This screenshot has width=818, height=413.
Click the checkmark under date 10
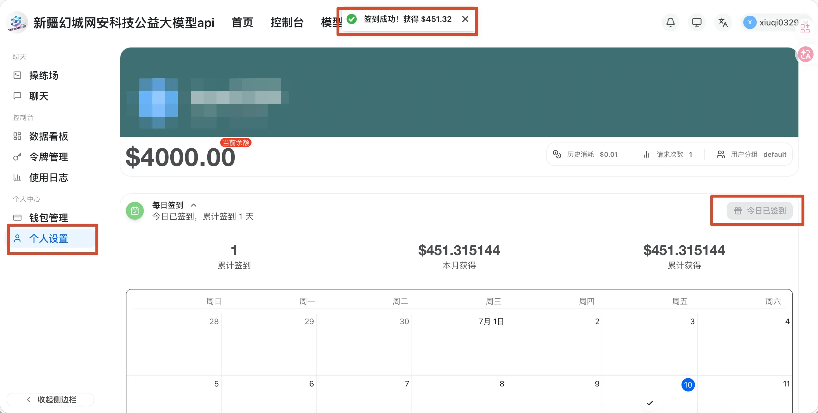pyautogui.click(x=650, y=403)
